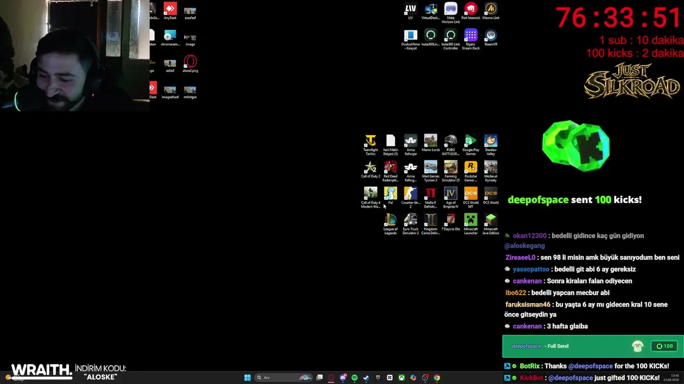Screen dimensions: 684x384
Task: Open Rockstar Games Launcher icon
Action: (x=471, y=171)
